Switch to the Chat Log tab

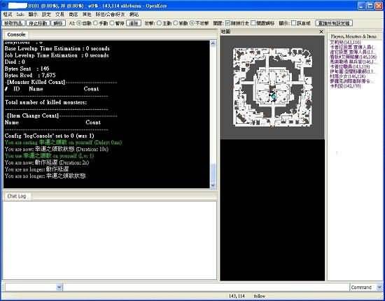click(17, 196)
